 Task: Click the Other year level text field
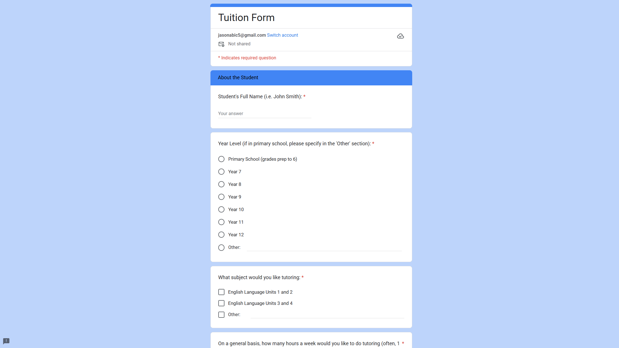pyautogui.click(x=324, y=247)
